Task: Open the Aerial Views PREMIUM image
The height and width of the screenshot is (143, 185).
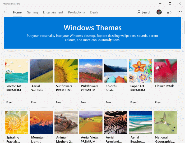Action: click(x=91, y=122)
